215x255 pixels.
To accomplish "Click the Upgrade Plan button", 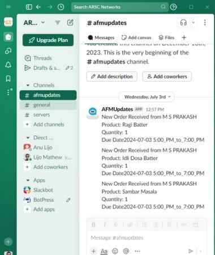I will pos(48,40).
